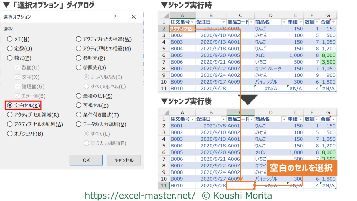357x201 pixels.
Task: Open 注文番号 filter dropdown in top table
Action: [192, 22]
